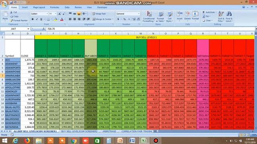
Task: Open the Office Button menu
Action: pos(4,4)
